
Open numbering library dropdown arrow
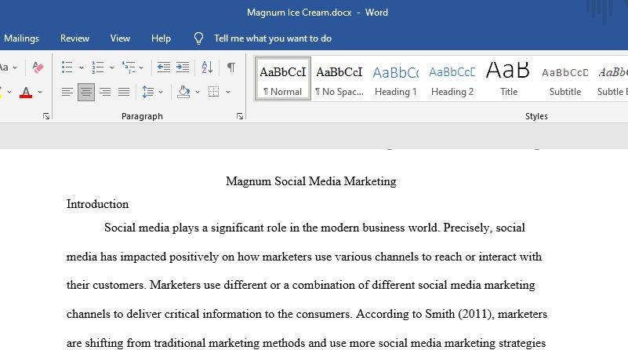[112, 67]
